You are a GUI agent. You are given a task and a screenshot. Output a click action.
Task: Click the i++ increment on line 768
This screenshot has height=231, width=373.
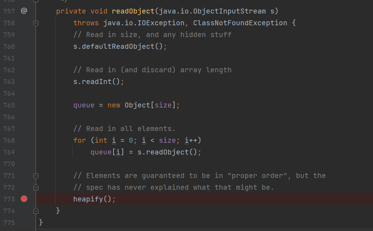[x=191, y=140]
